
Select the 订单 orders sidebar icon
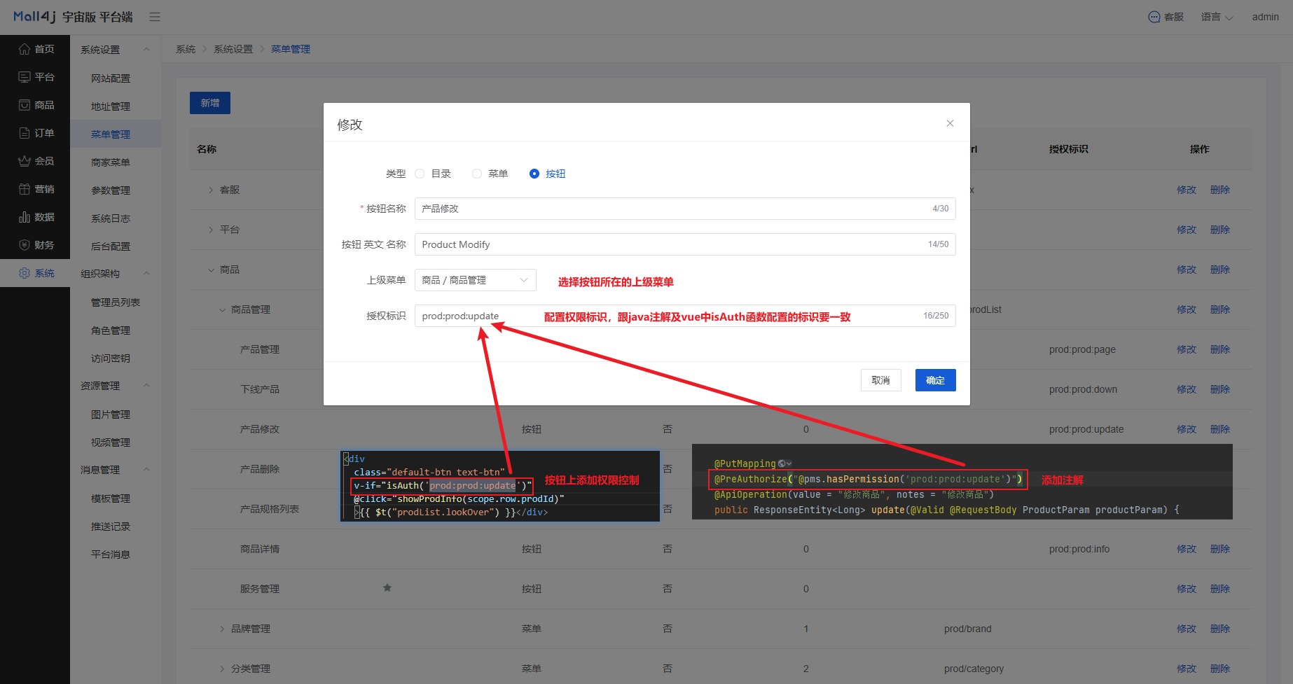(25, 133)
